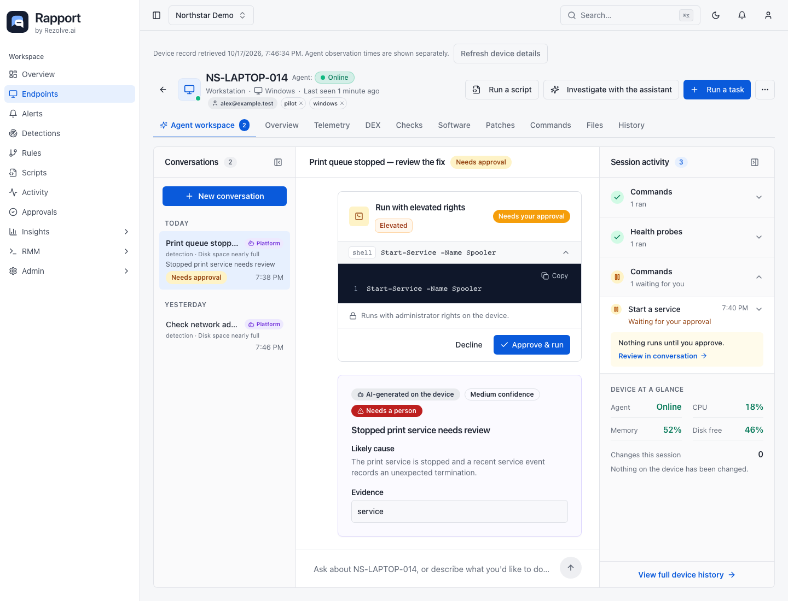Viewport: 788px width, 601px height.
Task: Open Review in conversation link
Action: [x=663, y=356]
